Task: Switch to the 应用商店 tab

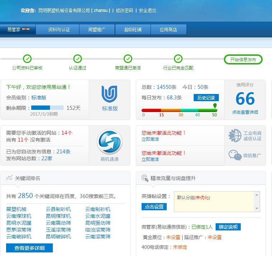Action: click(169, 30)
